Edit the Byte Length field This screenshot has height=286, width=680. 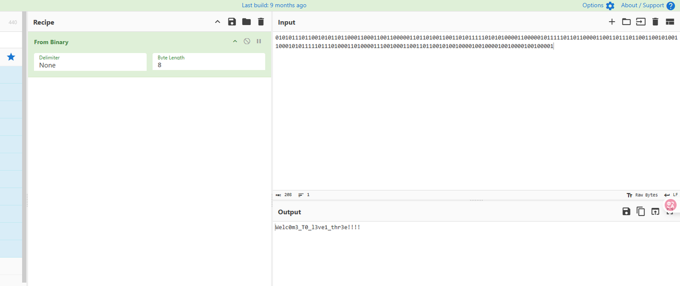(x=209, y=62)
